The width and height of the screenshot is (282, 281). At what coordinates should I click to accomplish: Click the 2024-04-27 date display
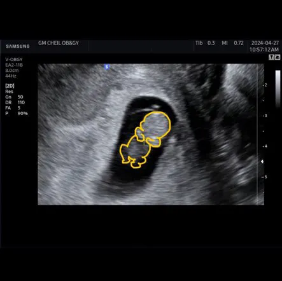[x=265, y=43]
